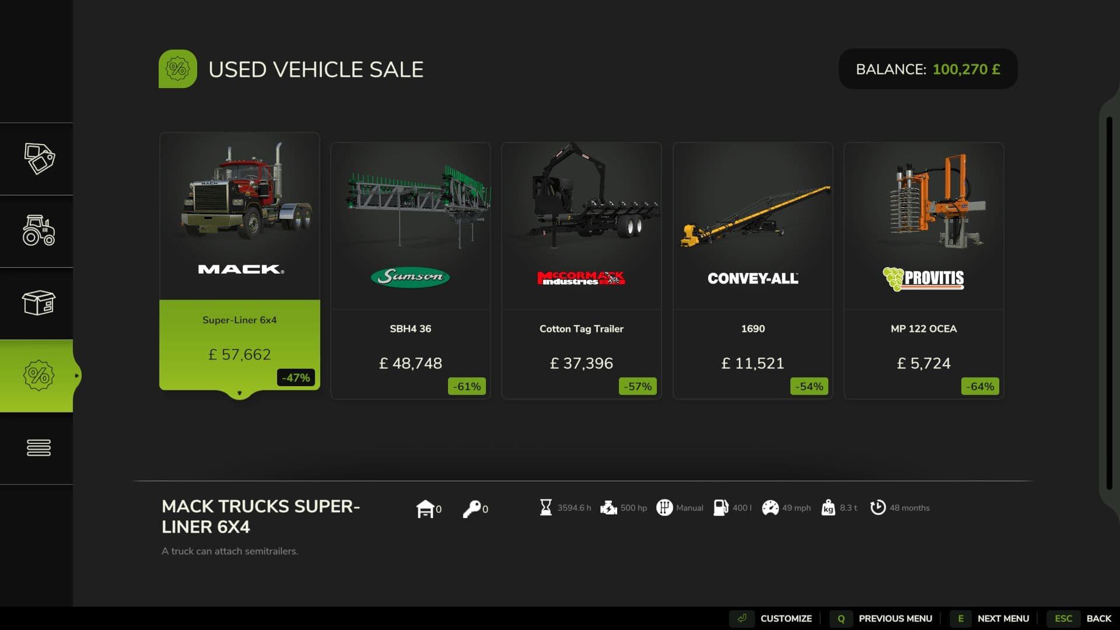Click the speedometer max speed icon
The height and width of the screenshot is (630, 1120).
[x=770, y=508]
